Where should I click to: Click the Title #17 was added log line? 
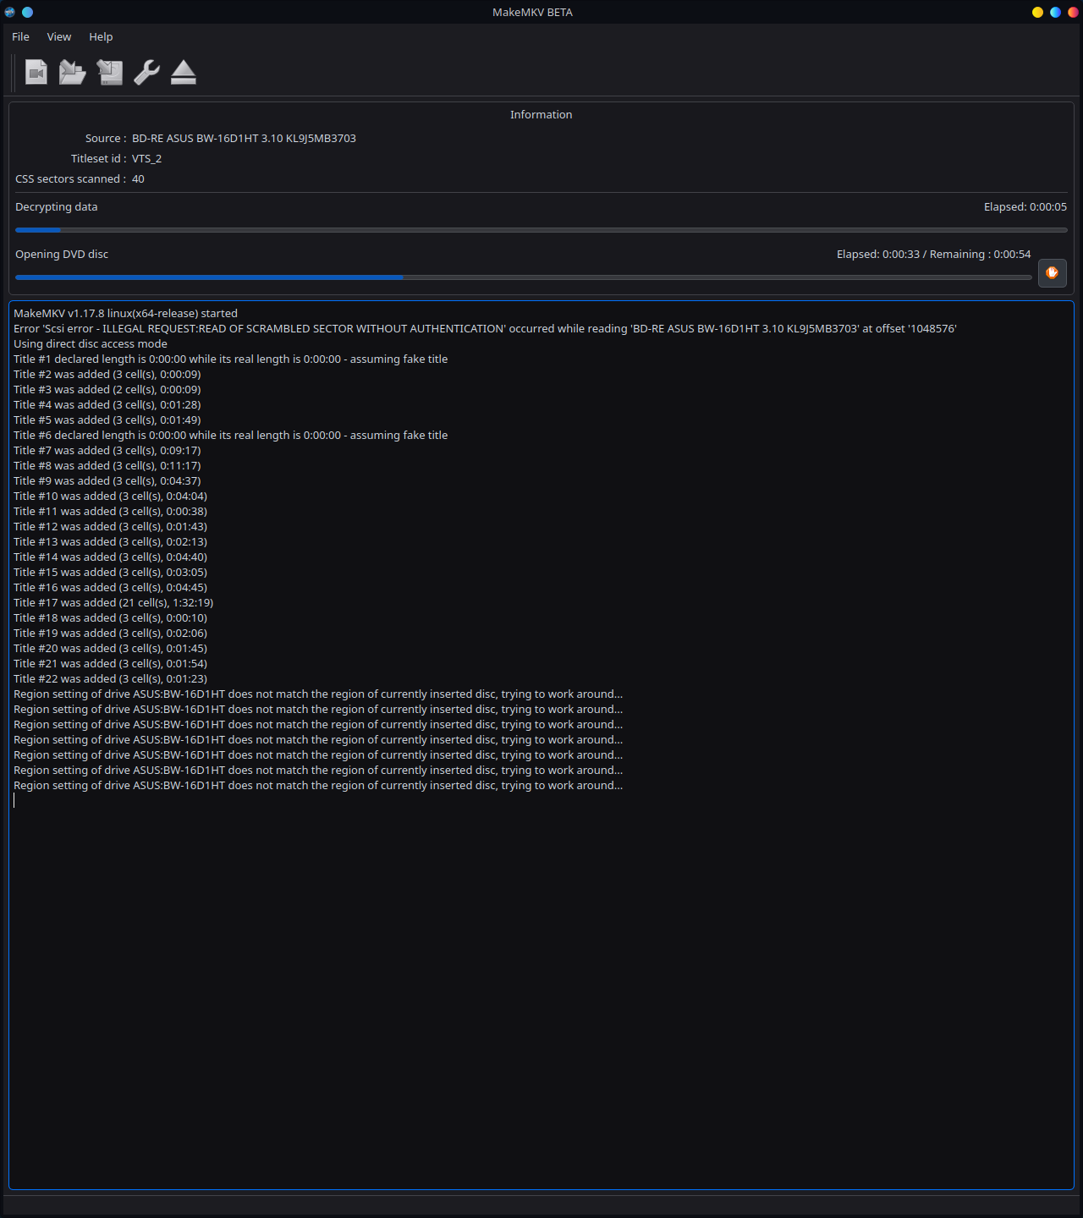coord(113,603)
